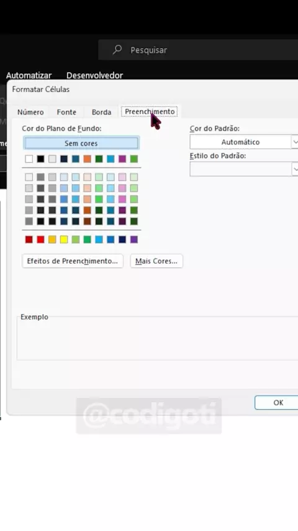Open Efeitos de Preenchimento dialog
This screenshot has width=298, height=531.
click(73, 261)
